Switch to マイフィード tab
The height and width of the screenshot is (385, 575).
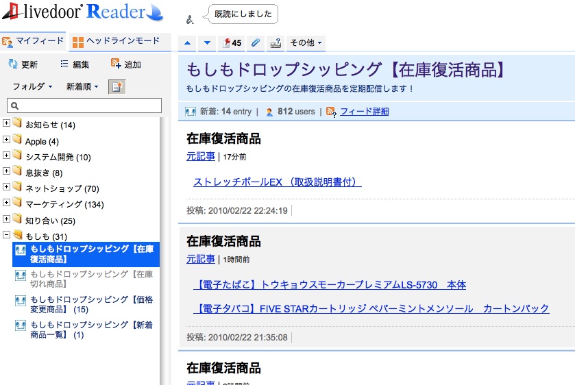(x=33, y=41)
